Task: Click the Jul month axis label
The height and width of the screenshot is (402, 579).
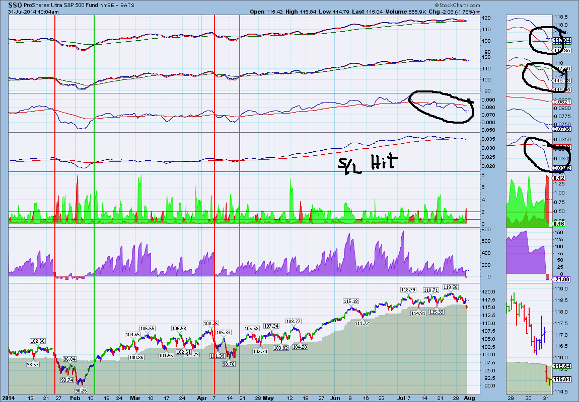Action: [x=401, y=398]
